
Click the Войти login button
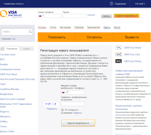[106, 16]
